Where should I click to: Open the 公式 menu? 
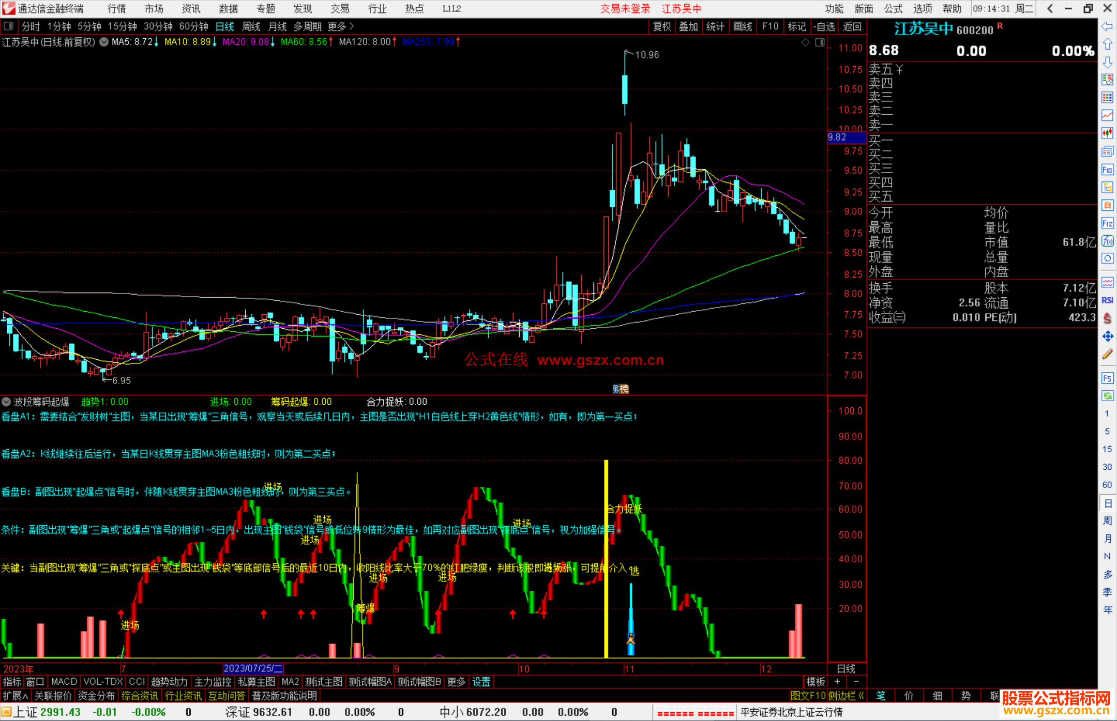[x=893, y=9]
